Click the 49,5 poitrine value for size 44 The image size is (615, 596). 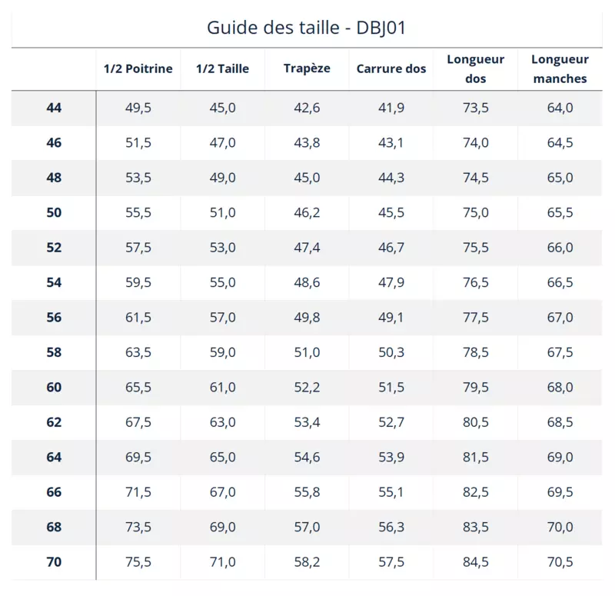pyautogui.click(x=138, y=108)
